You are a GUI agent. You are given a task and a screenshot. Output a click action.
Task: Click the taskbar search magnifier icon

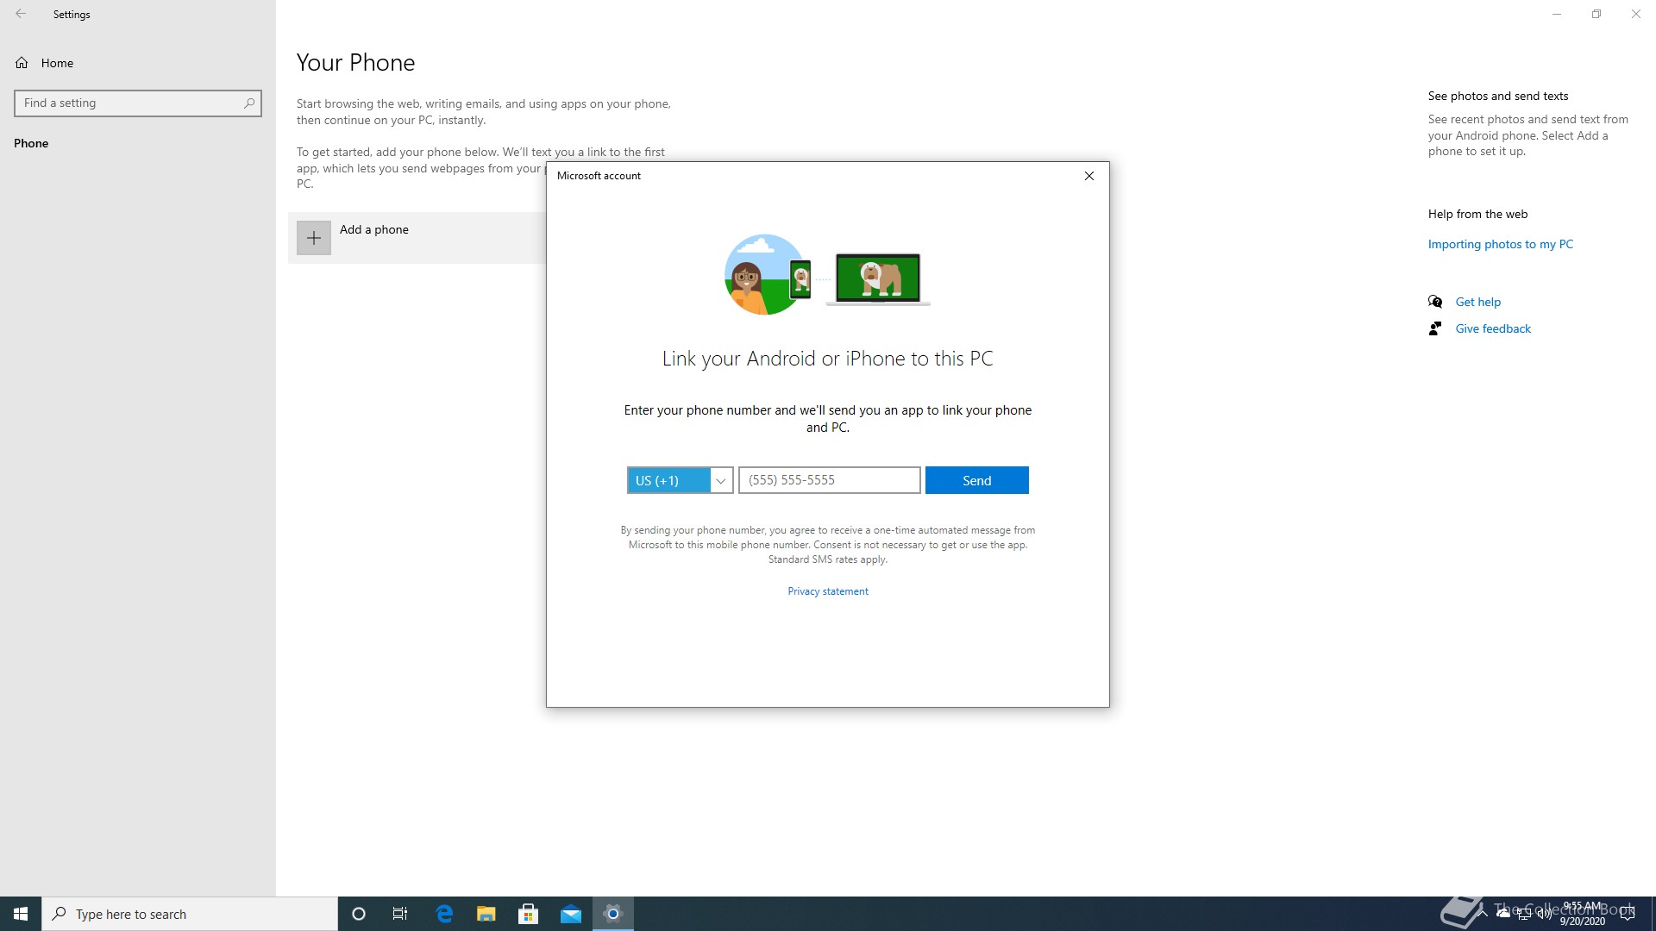point(60,914)
